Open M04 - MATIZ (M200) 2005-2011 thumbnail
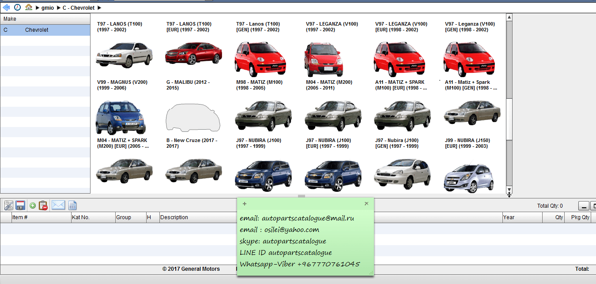Image resolution: width=596 pixels, height=284 pixels. pyautogui.click(x=324, y=60)
